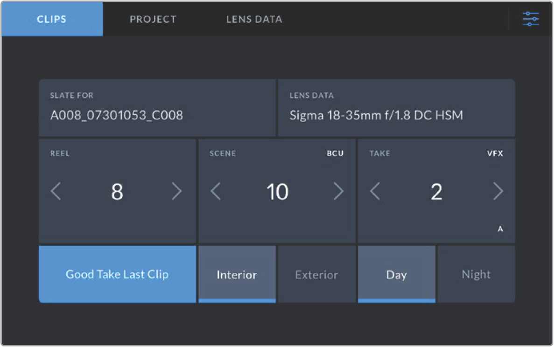Edit the Slate For clip name field

pos(157,108)
